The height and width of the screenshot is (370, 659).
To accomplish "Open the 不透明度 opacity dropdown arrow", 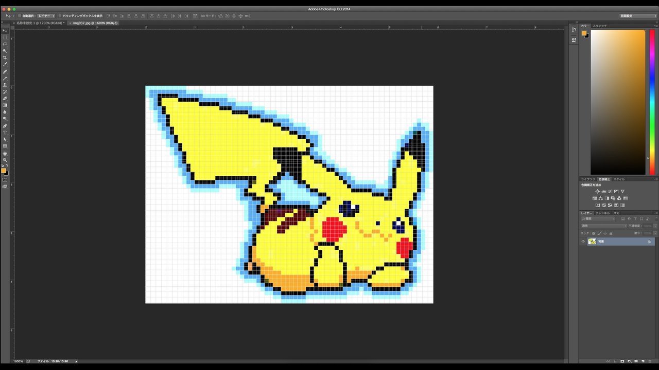I will [655, 226].
